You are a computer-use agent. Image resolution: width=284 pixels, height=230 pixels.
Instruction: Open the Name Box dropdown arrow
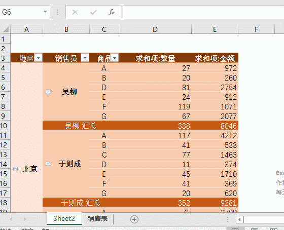(x=45, y=12)
